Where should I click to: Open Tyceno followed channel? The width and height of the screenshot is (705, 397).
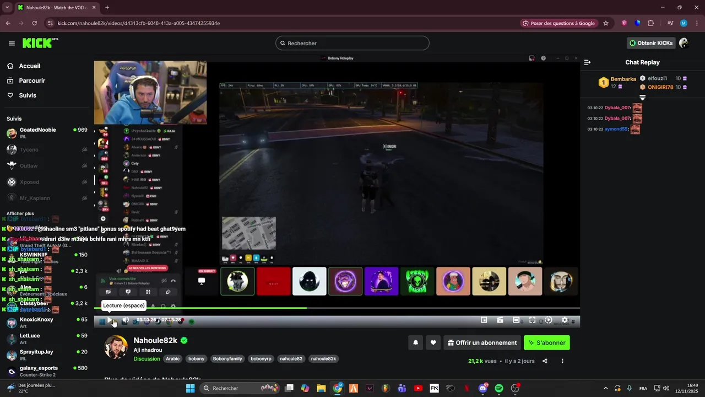click(x=47, y=149)
